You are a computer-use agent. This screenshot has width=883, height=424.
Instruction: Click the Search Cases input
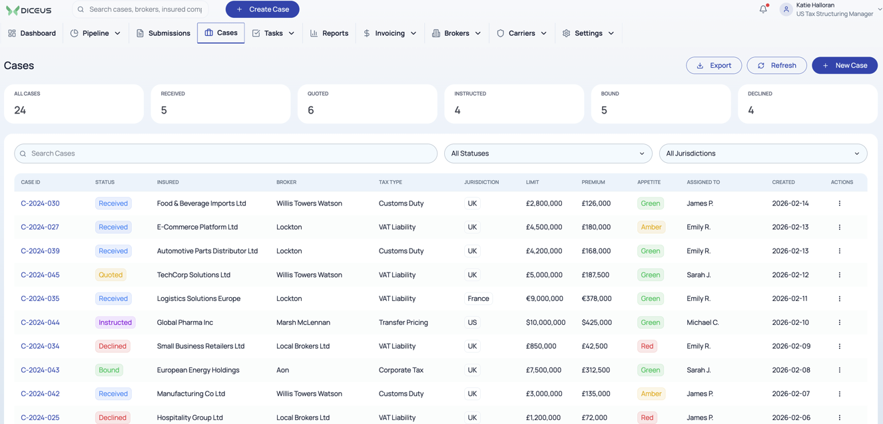(x=226, y=154)
